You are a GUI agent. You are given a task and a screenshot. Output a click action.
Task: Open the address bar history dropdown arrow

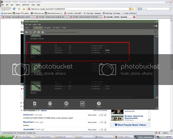[136, 9]
